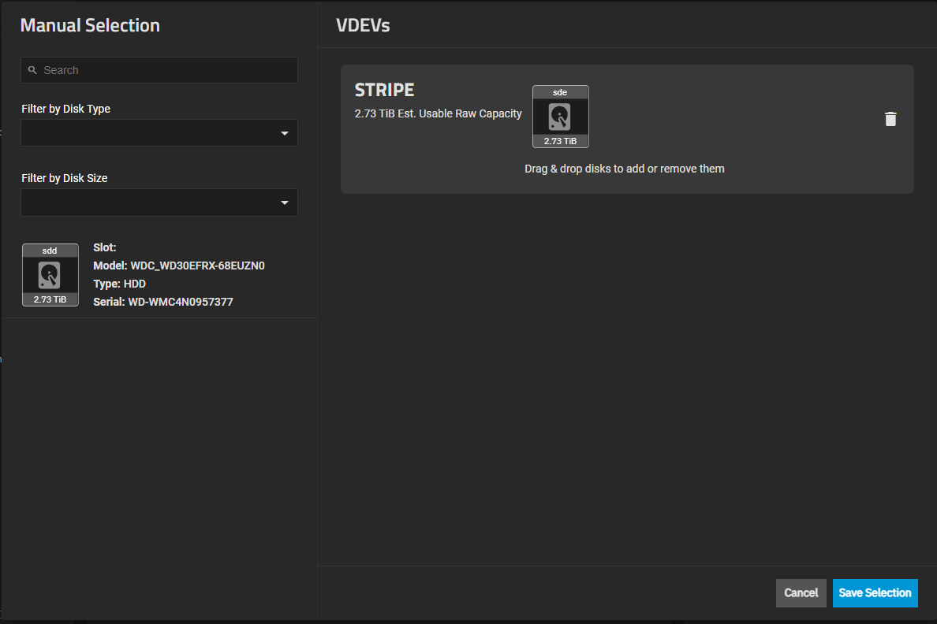Click the Type: HDD line
The height and width of the screenshot is (624, 937).
(x=120, y=284)
